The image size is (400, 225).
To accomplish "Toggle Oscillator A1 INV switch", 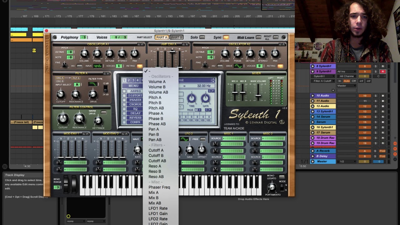I will coord(79,66).
